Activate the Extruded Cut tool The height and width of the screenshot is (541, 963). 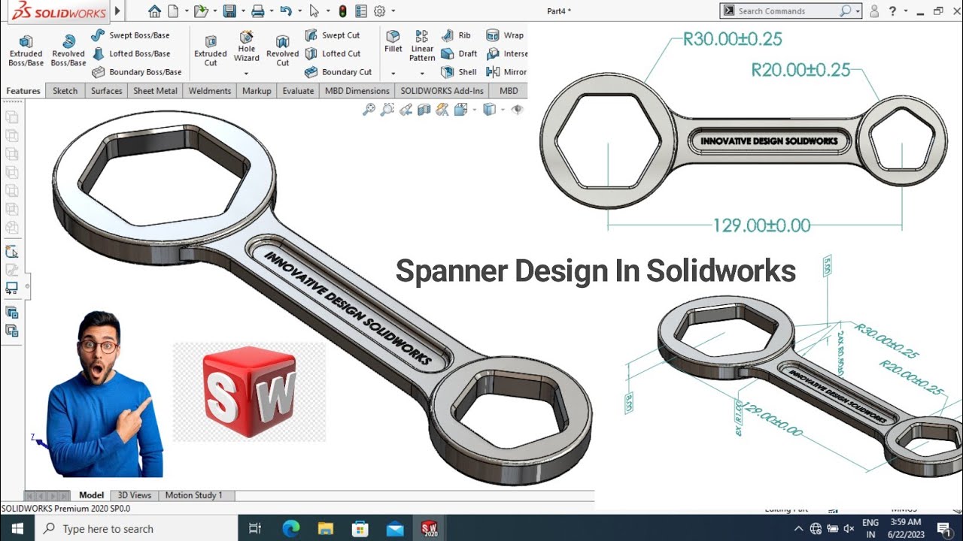[211, 50]
